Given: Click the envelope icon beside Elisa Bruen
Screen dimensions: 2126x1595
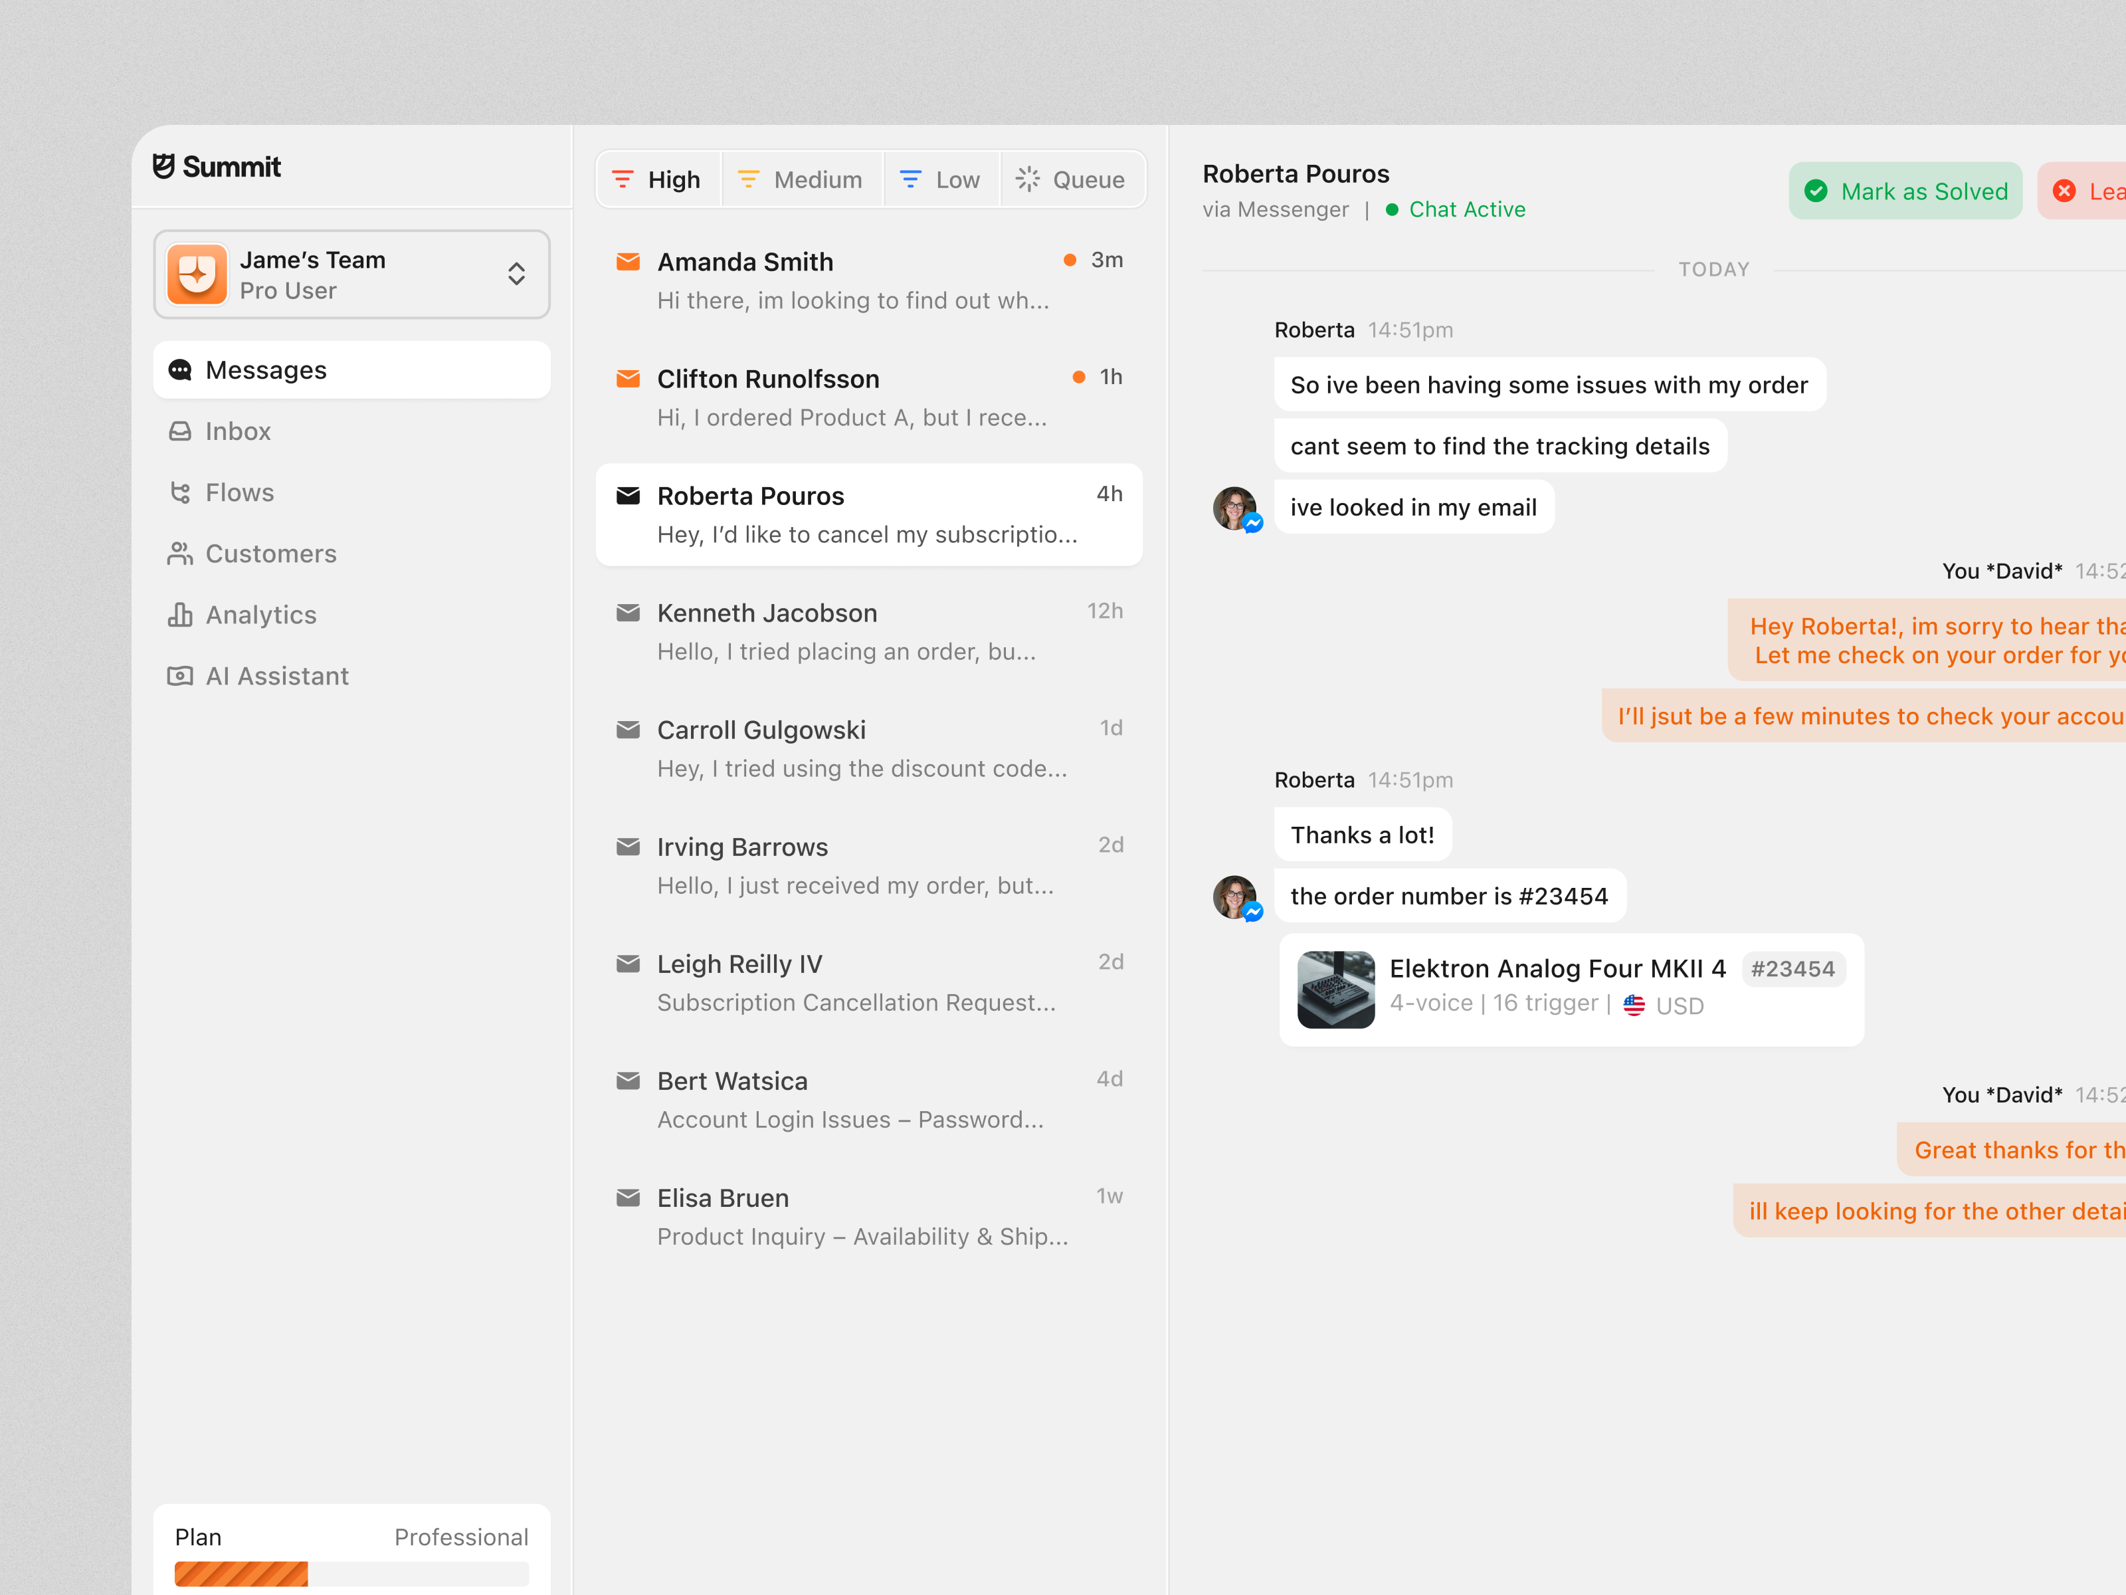Looking at the screenshot, I should pos(628,1197).
